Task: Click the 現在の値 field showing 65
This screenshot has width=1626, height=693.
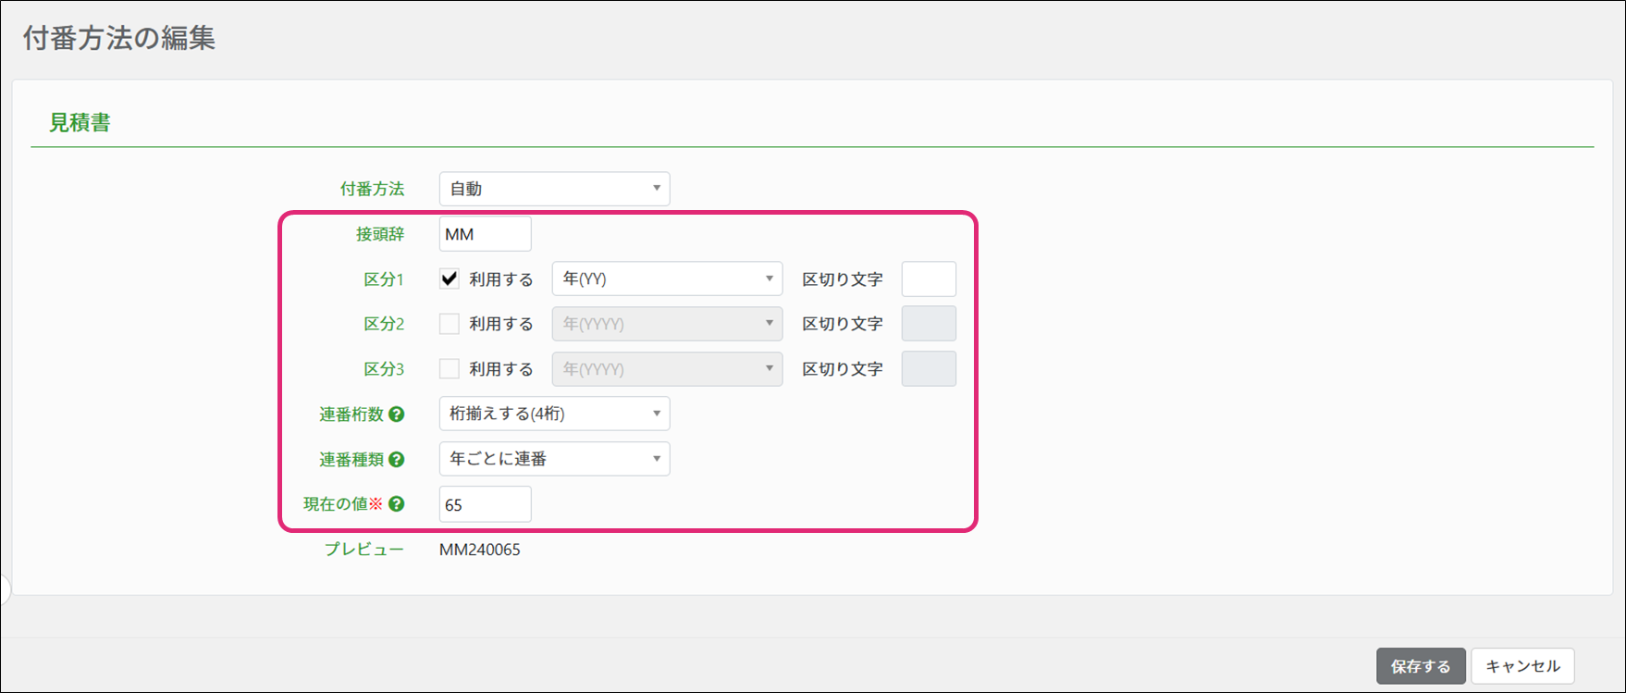Action: click(x=485, y=504)
